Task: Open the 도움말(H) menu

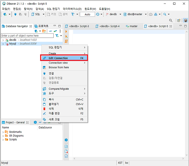Action: pos(105,9)
